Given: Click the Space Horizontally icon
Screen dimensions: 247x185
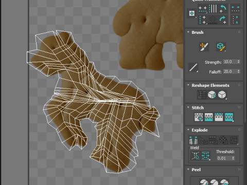Looking at the screenshot, I should click(x=235, y=9).
